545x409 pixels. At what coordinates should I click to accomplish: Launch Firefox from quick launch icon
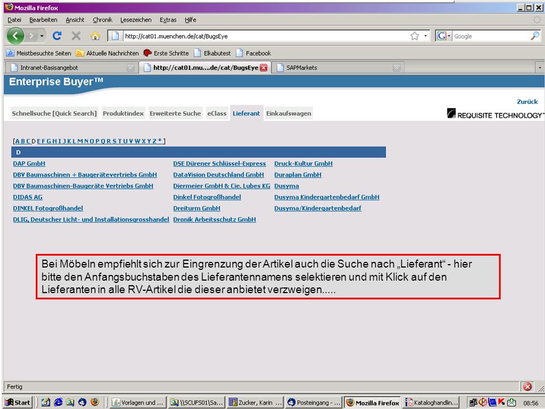(x=95, y=402)
